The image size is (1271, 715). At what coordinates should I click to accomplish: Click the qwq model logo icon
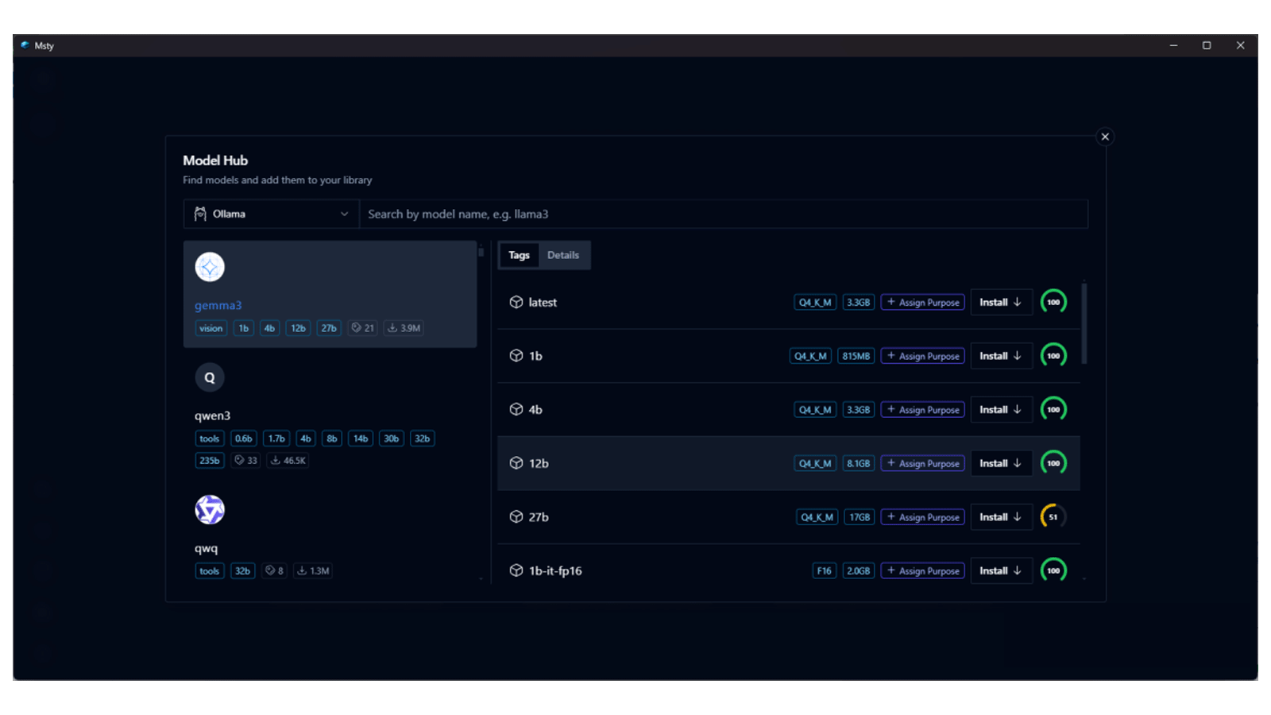pos(210,510)
